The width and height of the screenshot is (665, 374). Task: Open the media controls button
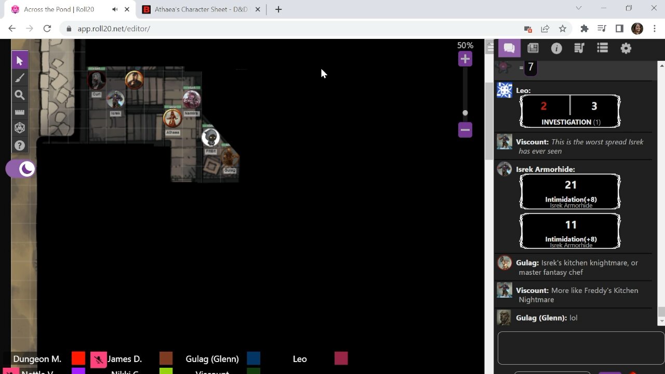click(x=602, y=29)
